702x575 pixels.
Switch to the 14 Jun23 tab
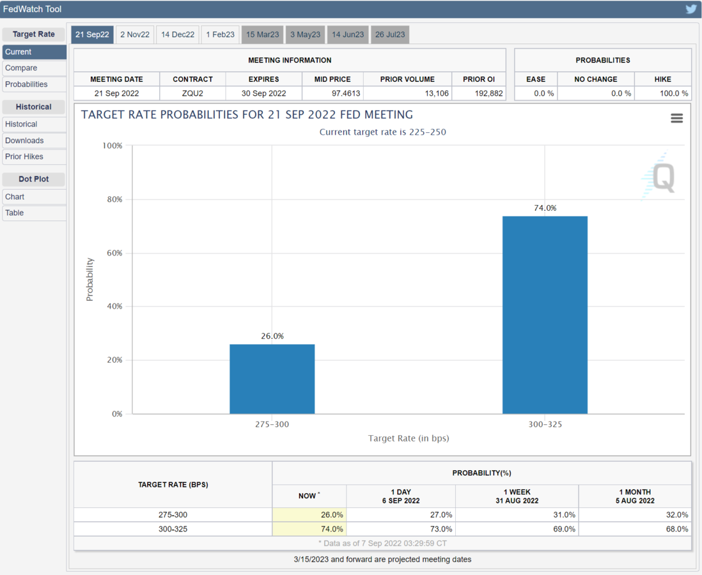(x=348, y=34)
